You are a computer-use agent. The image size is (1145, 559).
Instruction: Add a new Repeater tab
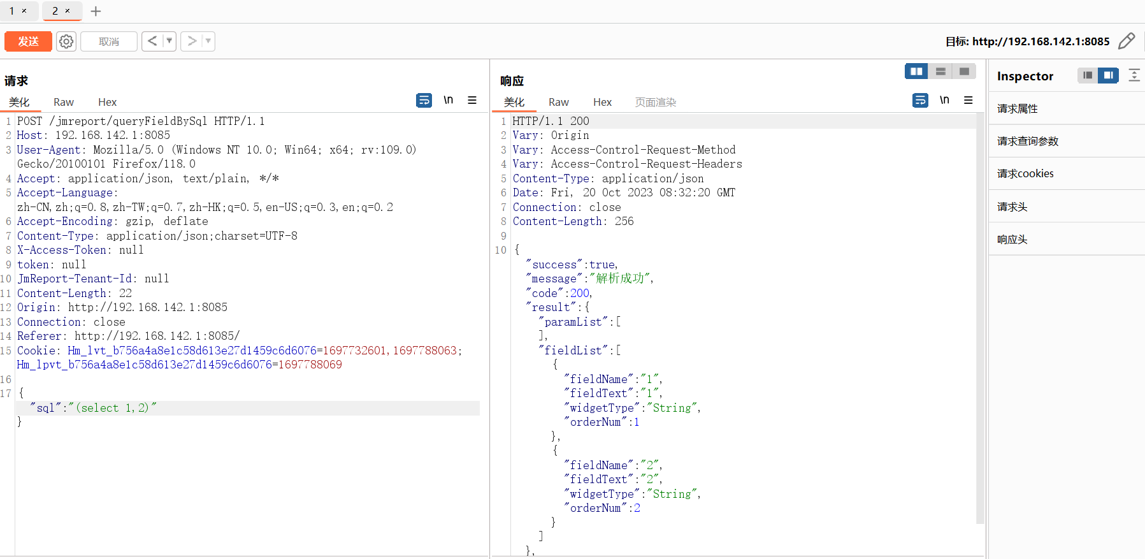click(x=96, y=11)
